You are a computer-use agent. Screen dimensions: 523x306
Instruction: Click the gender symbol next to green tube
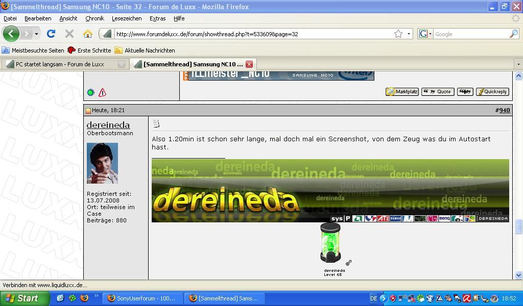point(348,263)
